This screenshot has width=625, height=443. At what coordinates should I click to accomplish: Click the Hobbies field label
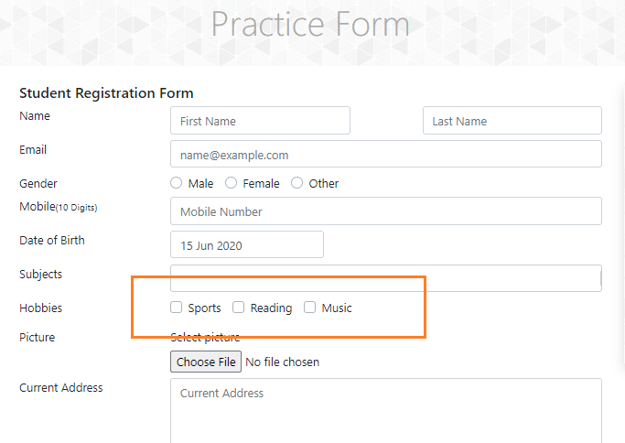40,308
